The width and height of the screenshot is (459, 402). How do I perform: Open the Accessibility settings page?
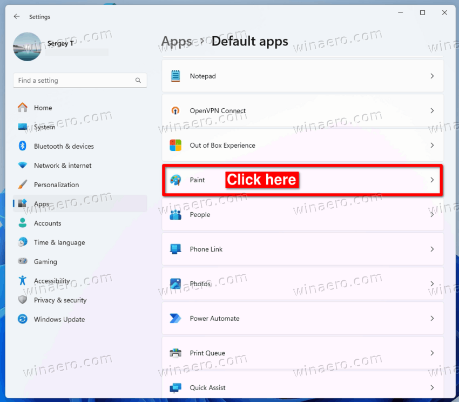click(80, 281)
